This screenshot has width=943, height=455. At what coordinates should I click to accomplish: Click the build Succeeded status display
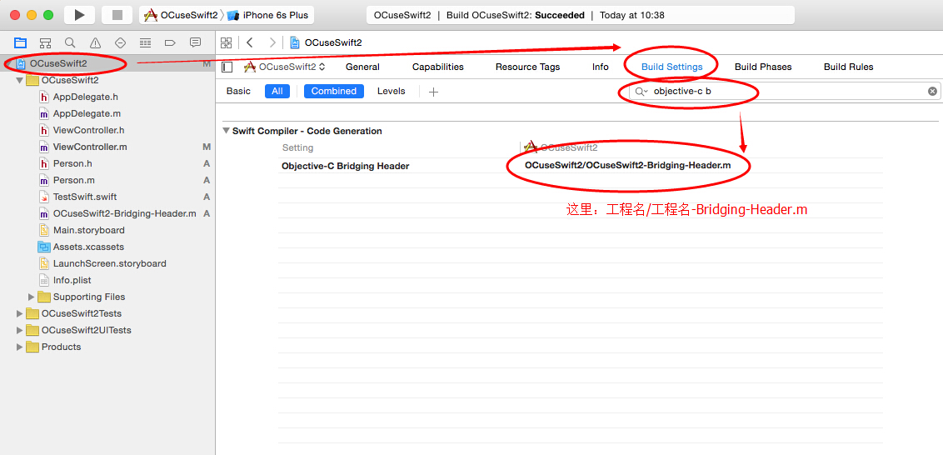(581, 15)
